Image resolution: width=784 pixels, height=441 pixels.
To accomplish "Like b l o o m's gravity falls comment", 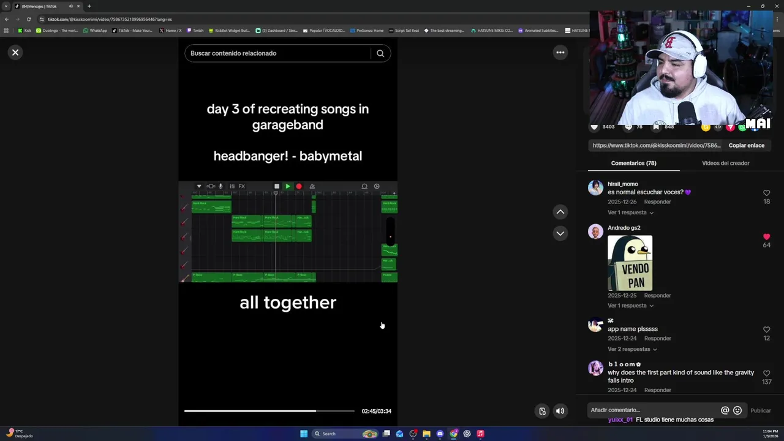I will click(x=766, y=374).
